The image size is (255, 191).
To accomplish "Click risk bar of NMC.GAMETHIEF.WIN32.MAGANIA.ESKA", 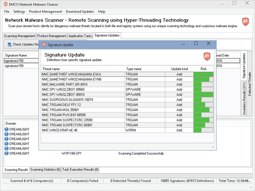I will click(204, 74).
